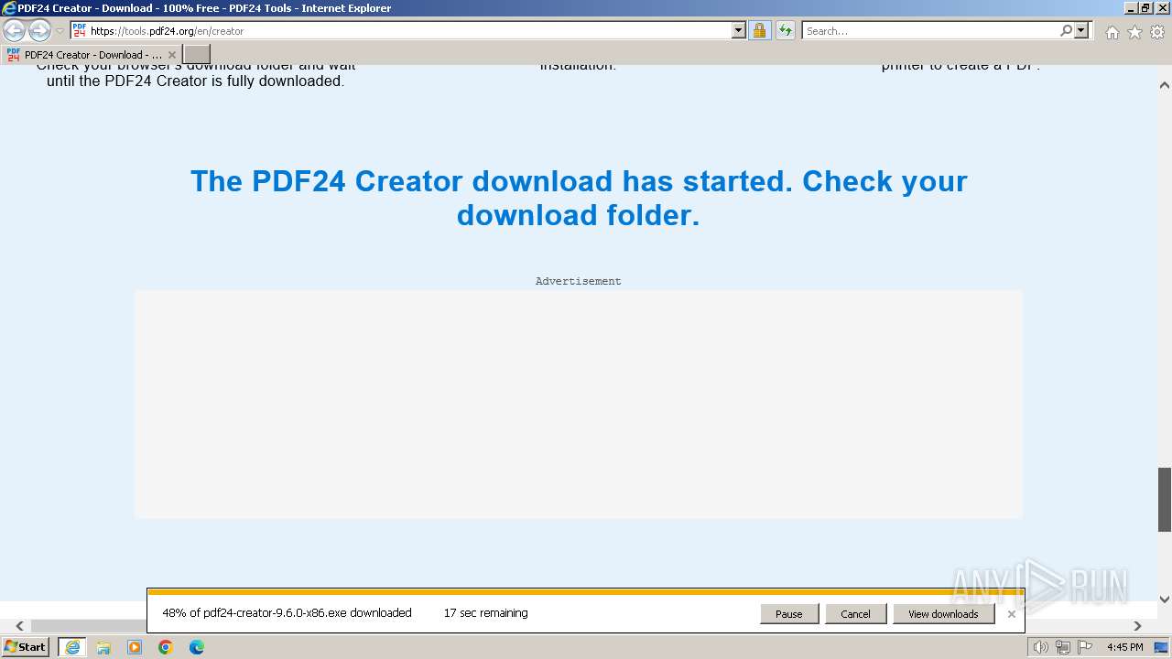Click the vertical scrollbar down arrow
Screen dimensions: 1172x659
tap(1165, 600)
